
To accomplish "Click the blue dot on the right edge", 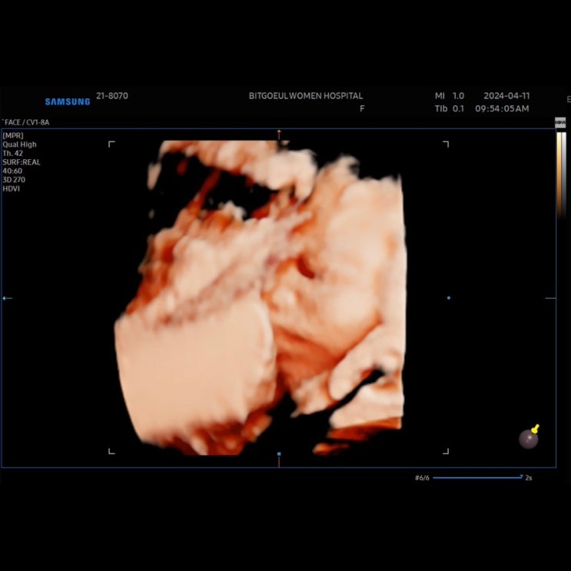I will click(x=449, y=298).
